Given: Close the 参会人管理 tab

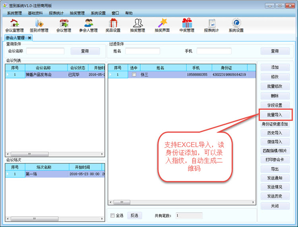Looking at the screenshot, I should [x=29, y=38].
